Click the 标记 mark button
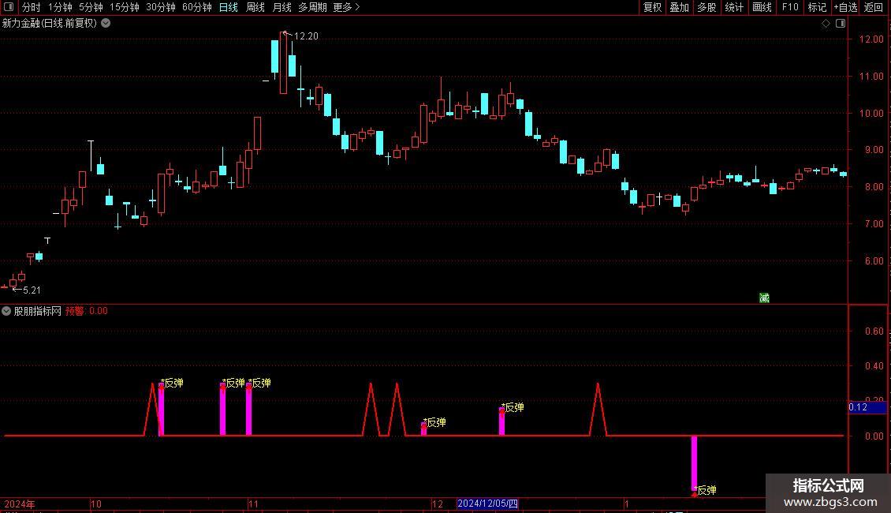Viewport: 891px width, 513px height. [x=817, y=7]
